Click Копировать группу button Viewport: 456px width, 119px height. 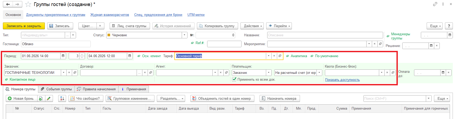(217, 26)
